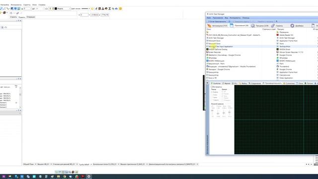Switch to the Статистика detail tab
Viewport: 318px width, 179px height.
click(289, 84)
